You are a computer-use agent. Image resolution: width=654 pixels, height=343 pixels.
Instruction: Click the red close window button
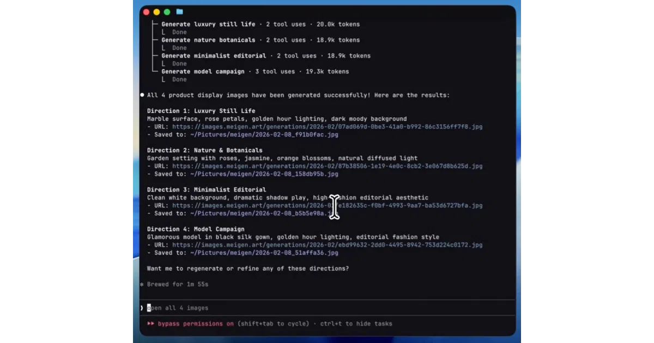click(146, 12)
